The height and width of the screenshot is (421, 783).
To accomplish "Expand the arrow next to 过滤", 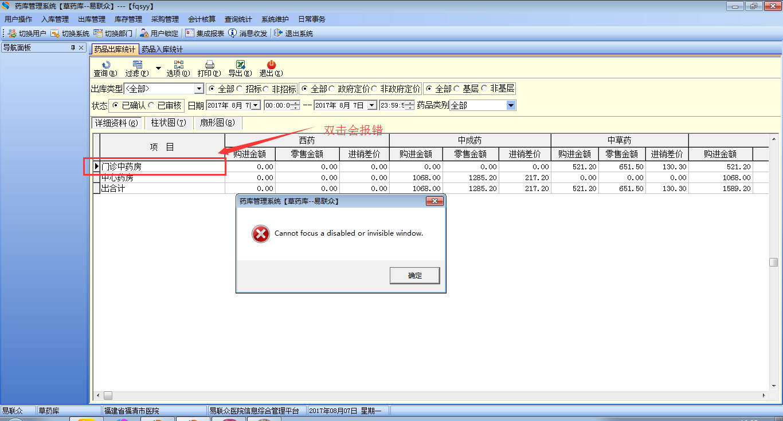I will click(158, 68).
